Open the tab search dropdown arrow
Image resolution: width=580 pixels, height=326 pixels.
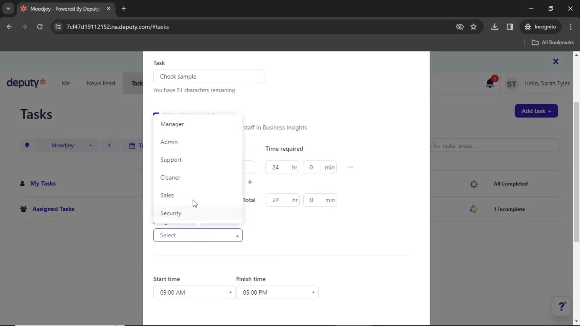click(8, 8)
